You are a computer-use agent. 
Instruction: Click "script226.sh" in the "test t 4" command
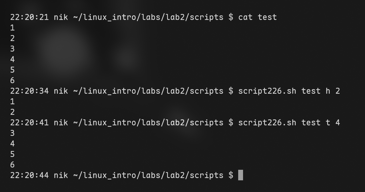click(x=267, y=122)
